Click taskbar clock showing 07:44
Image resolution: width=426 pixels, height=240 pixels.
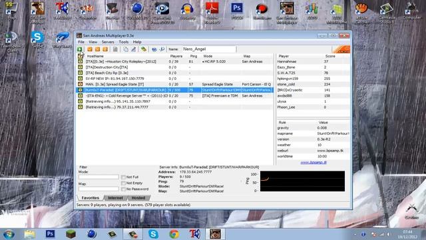[x=407, y=234]
